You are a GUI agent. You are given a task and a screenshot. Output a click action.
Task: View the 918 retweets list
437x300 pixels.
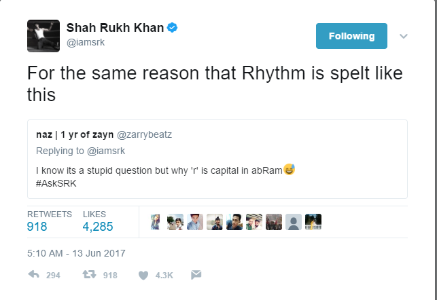37,227
